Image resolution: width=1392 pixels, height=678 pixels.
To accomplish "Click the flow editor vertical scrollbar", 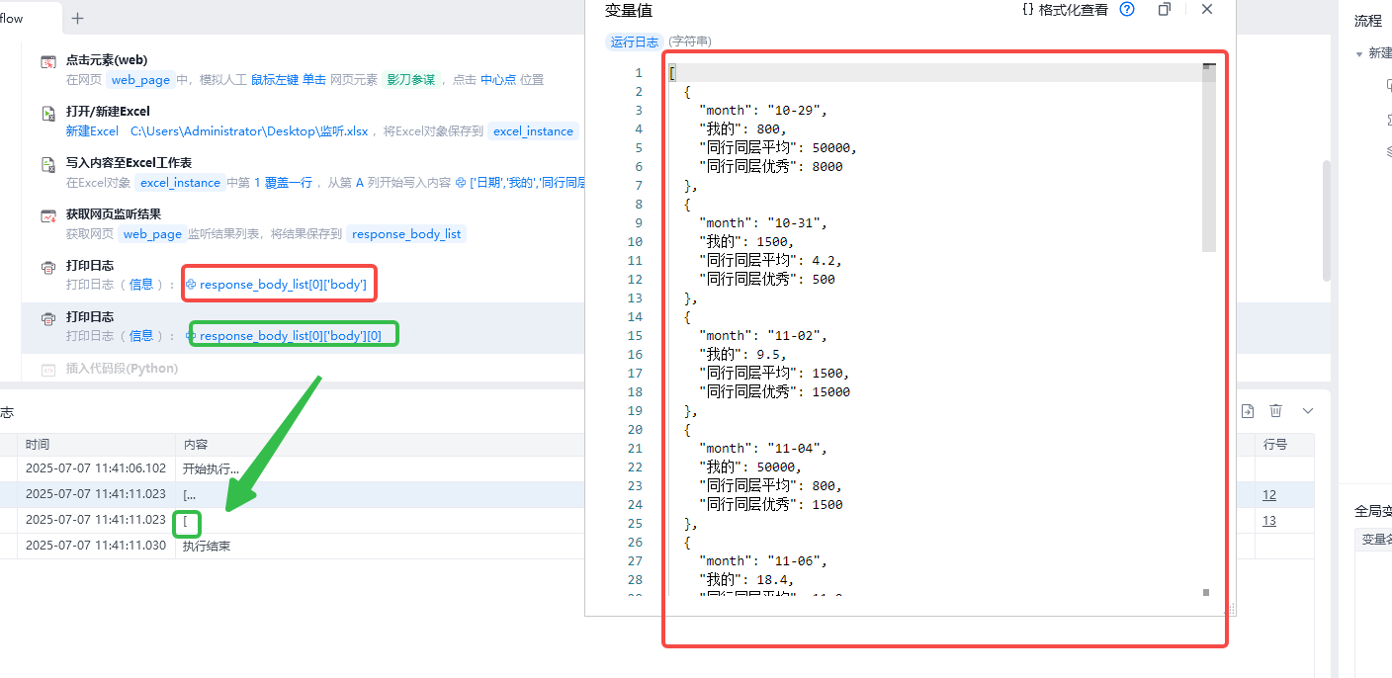I will coord(1327,220).
